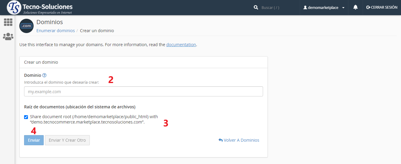Click the my.example.com domain input field
This screenshot has height=164, width=401.
point(143,92)
